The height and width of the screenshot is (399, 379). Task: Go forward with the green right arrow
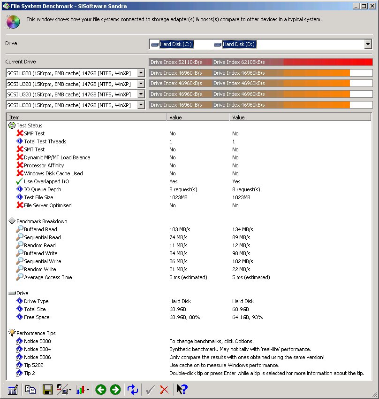(x=115, y=390)
